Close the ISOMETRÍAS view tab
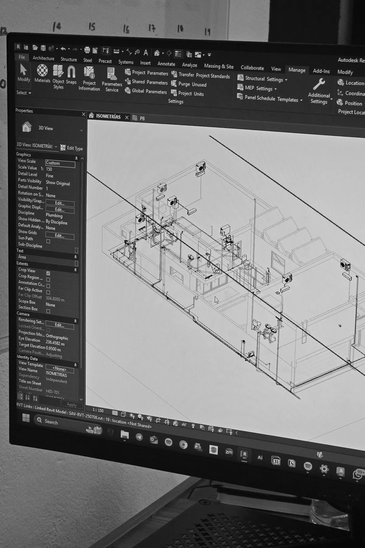Screen dimensions: 365x548 pos(127,117)
